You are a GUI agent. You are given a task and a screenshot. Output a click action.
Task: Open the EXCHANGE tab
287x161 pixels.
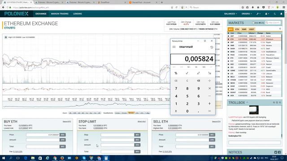pyautogui.click(x=41, y=14)
